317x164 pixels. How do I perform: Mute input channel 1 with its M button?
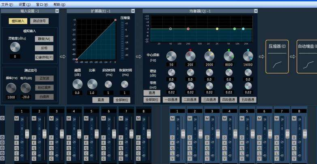click(x=17, y=118)
